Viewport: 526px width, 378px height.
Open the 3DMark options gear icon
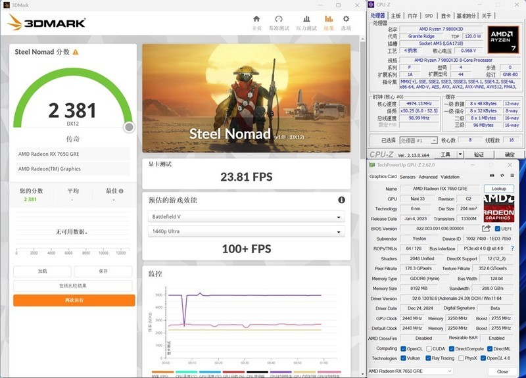(x=347, y=19)
